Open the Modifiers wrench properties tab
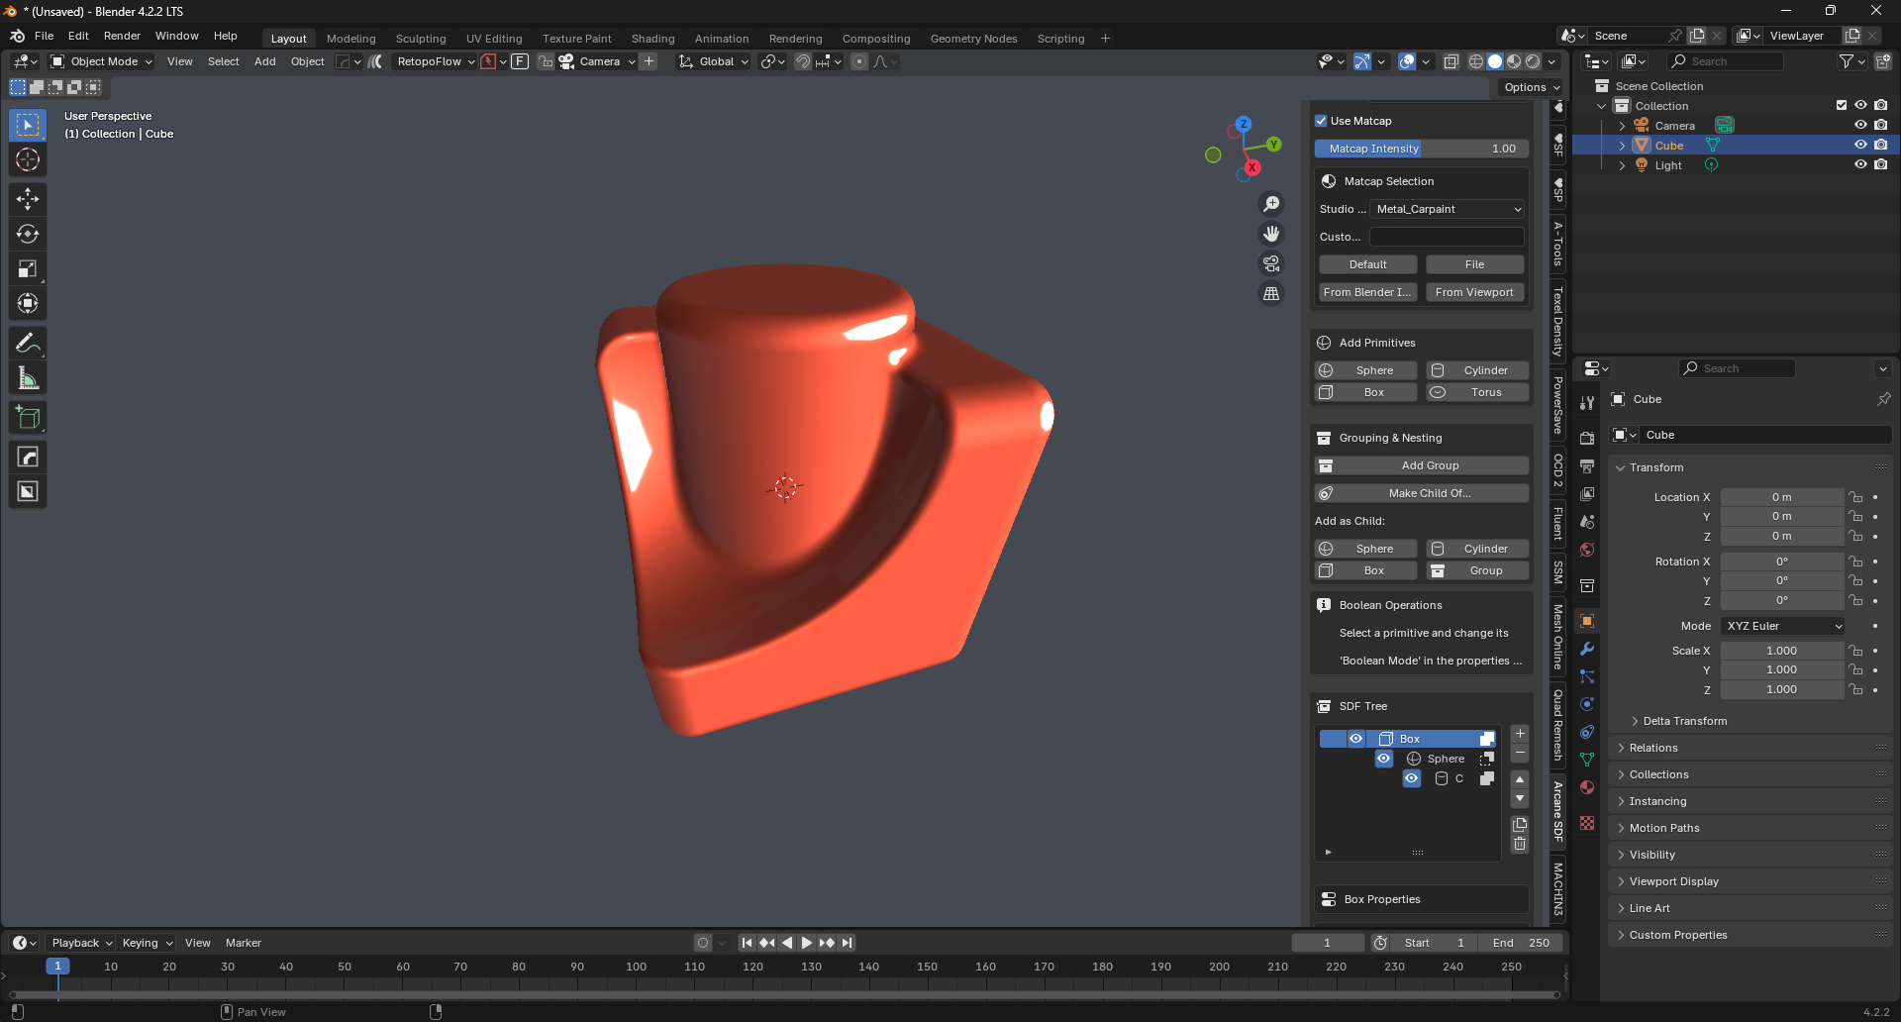 pos(1587,649)
